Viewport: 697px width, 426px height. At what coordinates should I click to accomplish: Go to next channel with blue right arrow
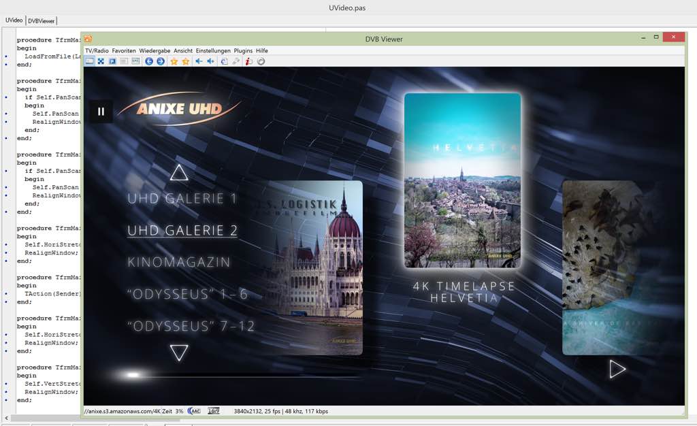160,61
